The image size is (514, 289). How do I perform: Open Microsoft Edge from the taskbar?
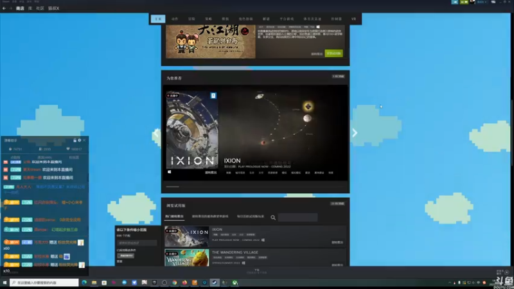[84, 283]
